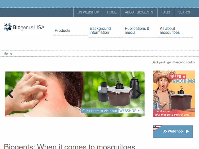Advance slideshow with right arrow
Viewport: 199px width, 149px height.
139,94
